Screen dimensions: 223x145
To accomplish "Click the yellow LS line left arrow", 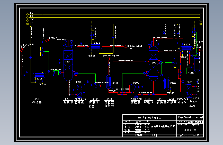I will pos(28,14).
